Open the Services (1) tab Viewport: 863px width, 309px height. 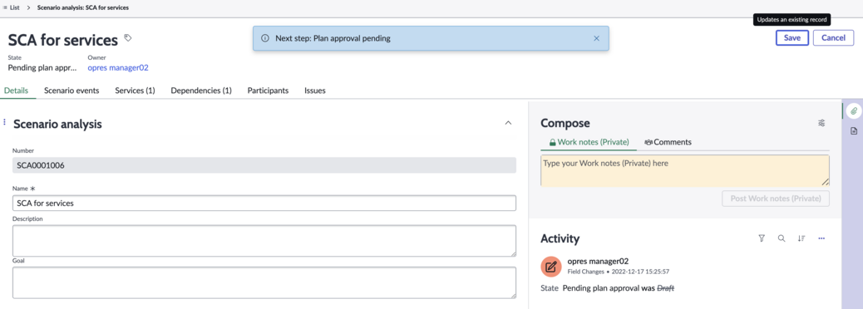click(135, 91)
